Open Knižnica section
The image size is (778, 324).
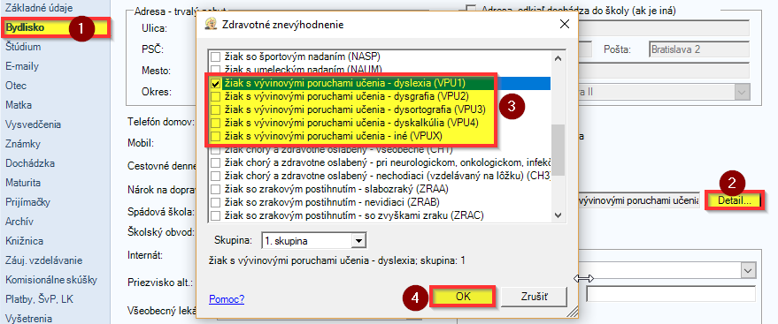pos(24,241)
